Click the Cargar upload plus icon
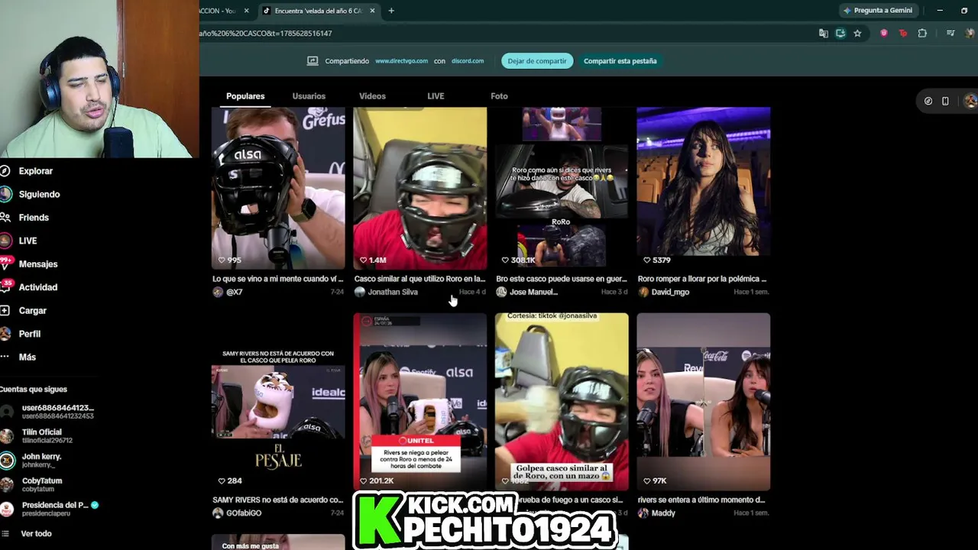978x550 pixels. pos(5,311)
